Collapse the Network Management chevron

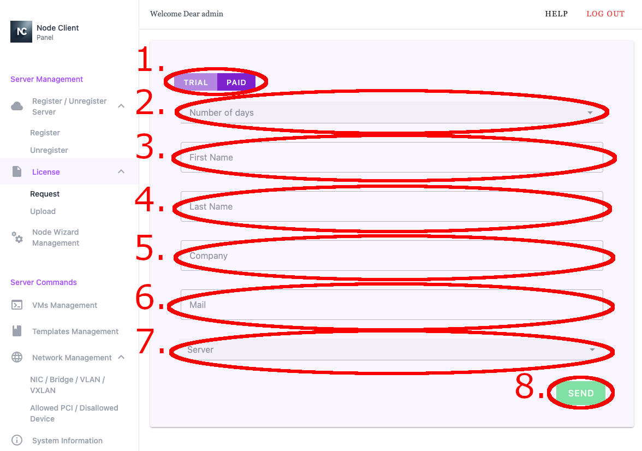point(121,357)
